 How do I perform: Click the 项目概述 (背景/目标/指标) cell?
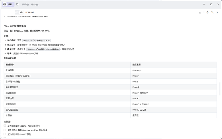pyautogui.click(x=67, y=76)
